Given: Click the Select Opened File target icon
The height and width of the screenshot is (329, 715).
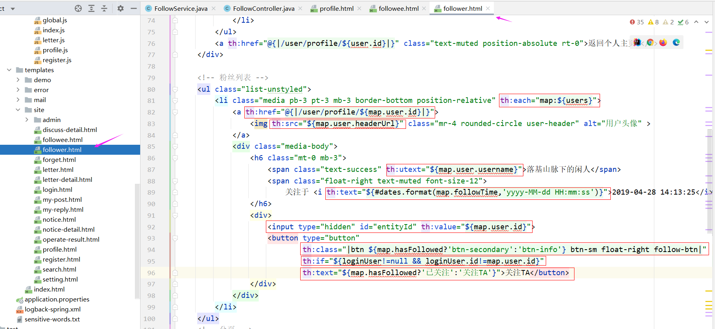Looking at the screenshot, I should click(78, 8).
